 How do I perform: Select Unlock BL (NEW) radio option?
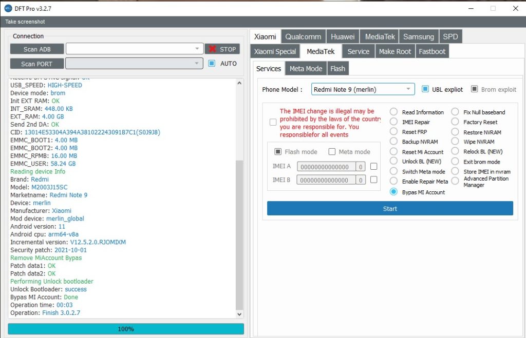pyautogui.click(x=393, y=161)
